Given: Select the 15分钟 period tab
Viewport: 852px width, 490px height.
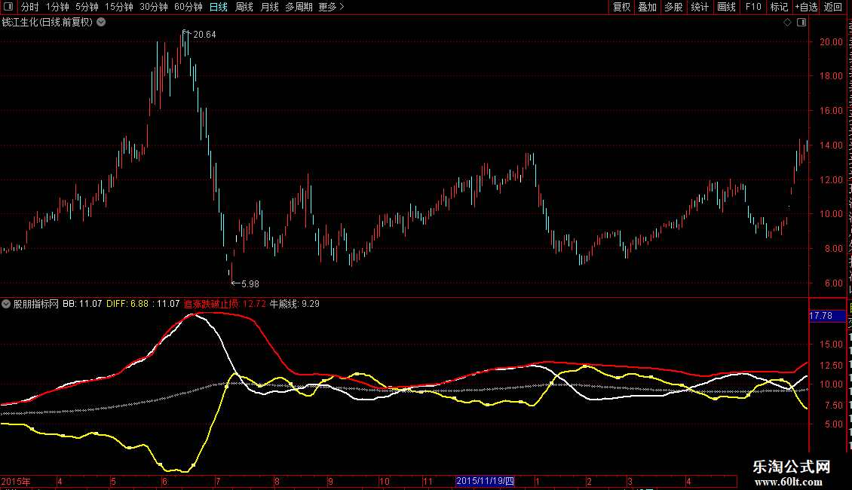Looking at the screenshot, I should point(119,7).
